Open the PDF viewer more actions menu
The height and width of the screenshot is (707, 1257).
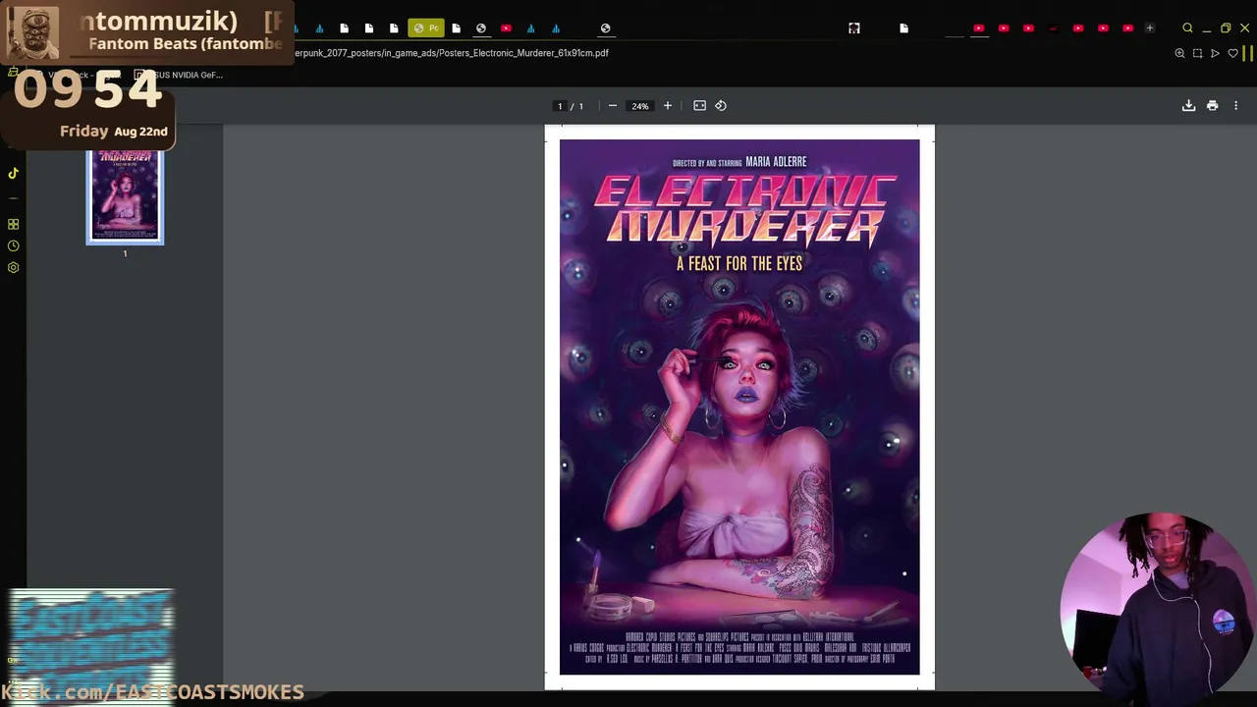(1235, 106)
